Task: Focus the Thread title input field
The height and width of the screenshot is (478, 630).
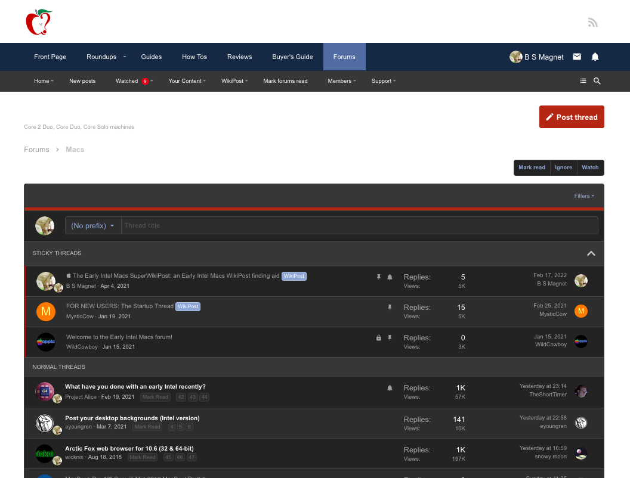Action: tap(359, 225)
